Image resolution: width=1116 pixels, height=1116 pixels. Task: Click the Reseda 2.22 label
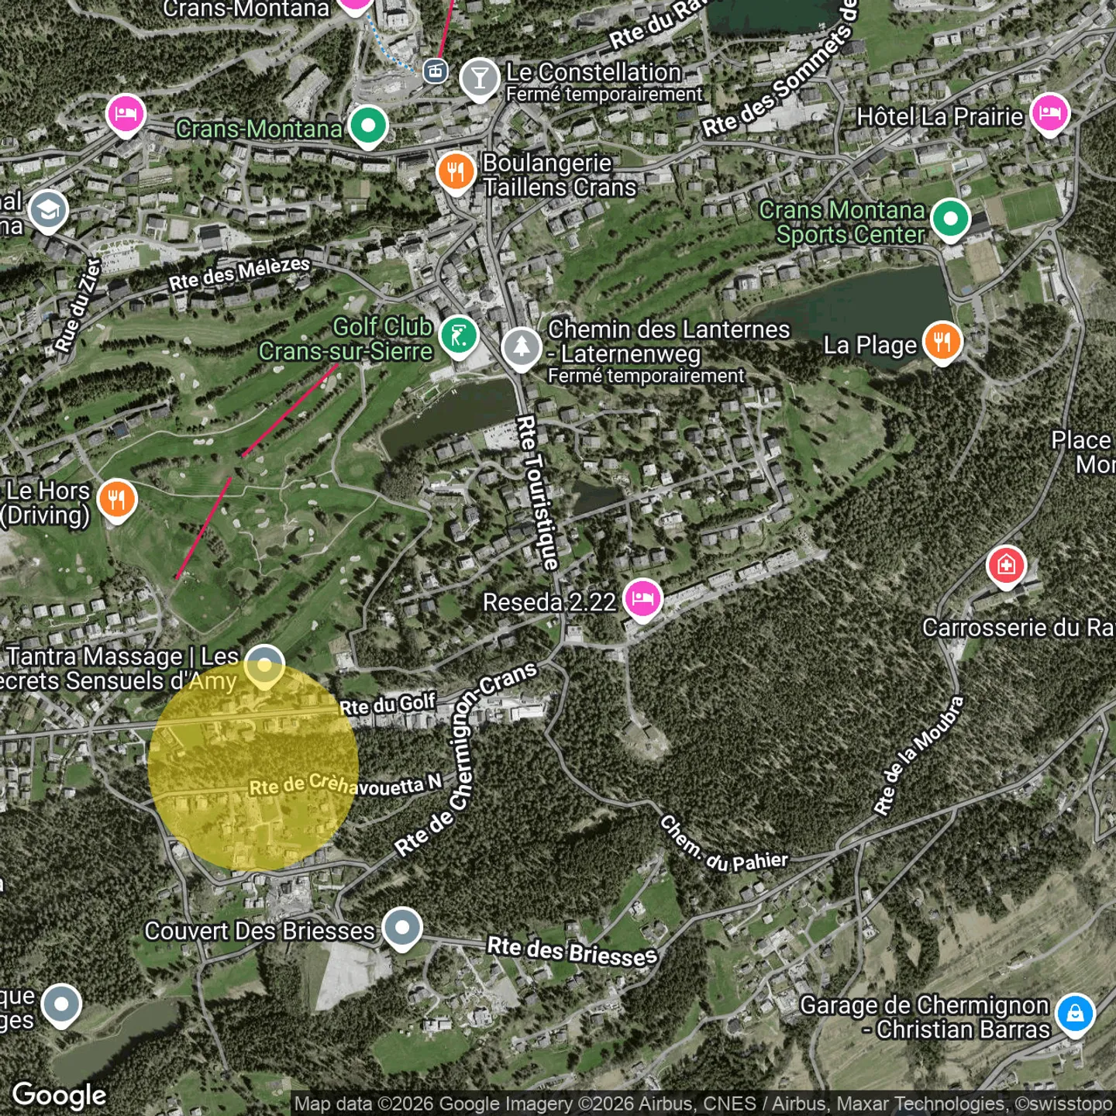[x=549, y=602]
